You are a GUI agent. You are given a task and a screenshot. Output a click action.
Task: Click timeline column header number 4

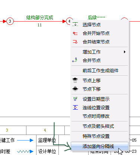(45, 130)
